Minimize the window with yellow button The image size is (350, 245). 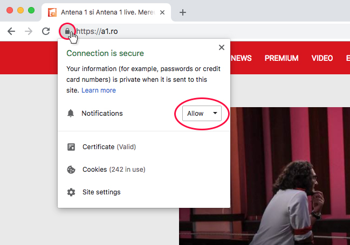(x=20, y=11)
